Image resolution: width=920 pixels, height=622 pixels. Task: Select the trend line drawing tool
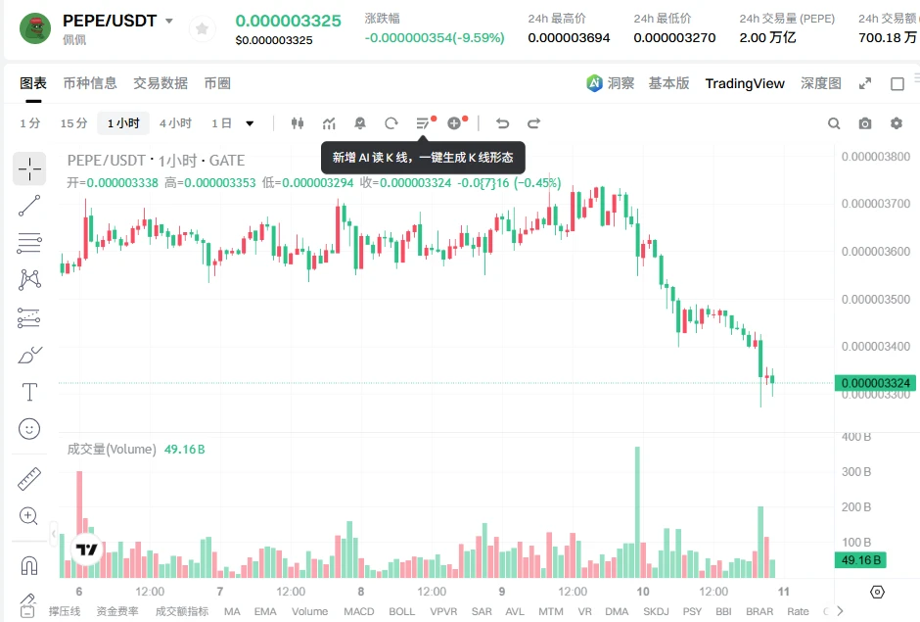29,206
